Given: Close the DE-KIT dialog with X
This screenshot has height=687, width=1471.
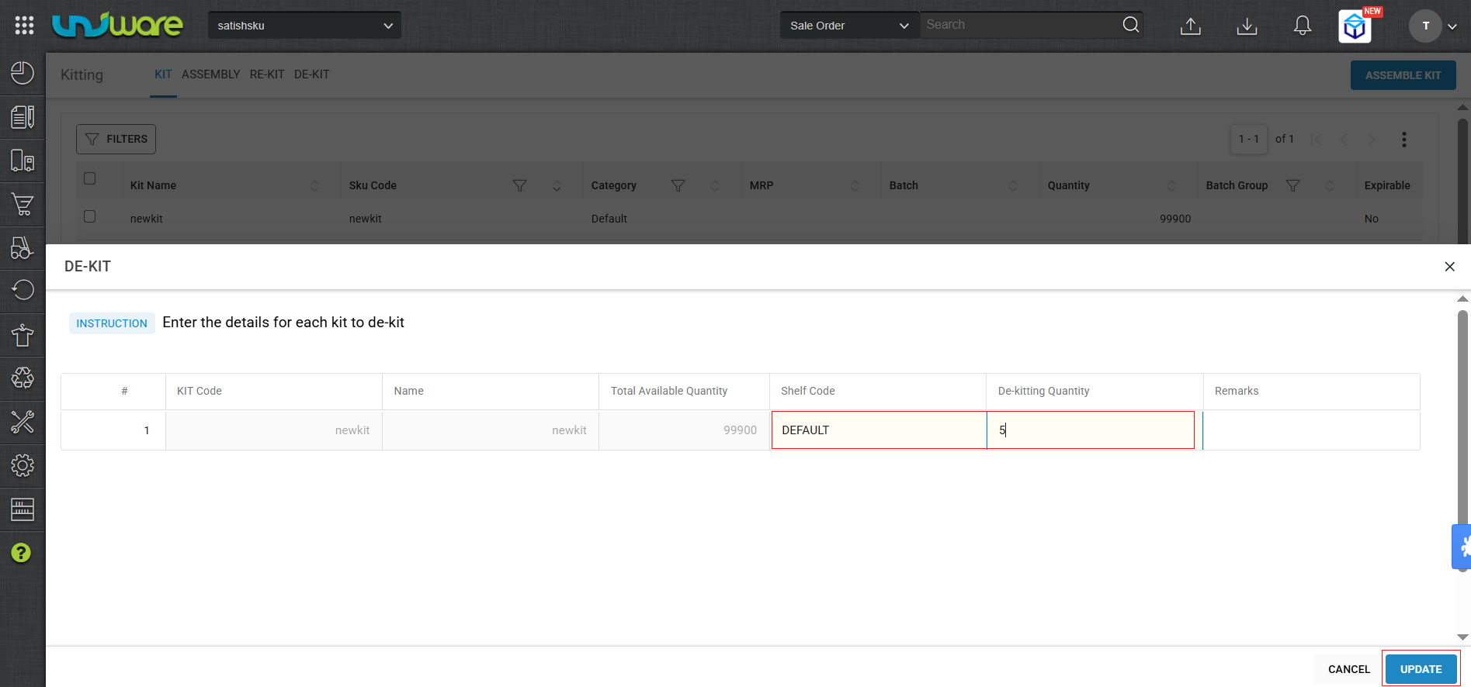Looking at the screenshot, I should (1449, 267).
